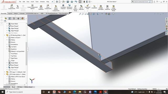168x94 pixels.
Task: Click Show Hidden Components
Action: coord(56,8)
